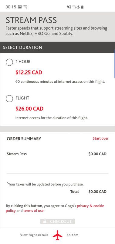Tap the image notification icon in status bar
Screen dimensions: 115x244
coord(20,7)
